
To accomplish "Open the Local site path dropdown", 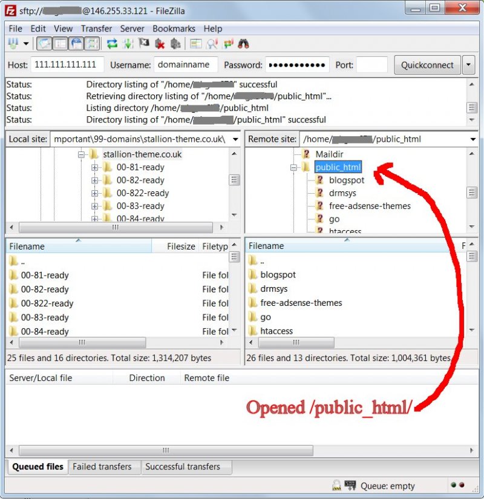I will pyautogui.click(x=235, y=139).
